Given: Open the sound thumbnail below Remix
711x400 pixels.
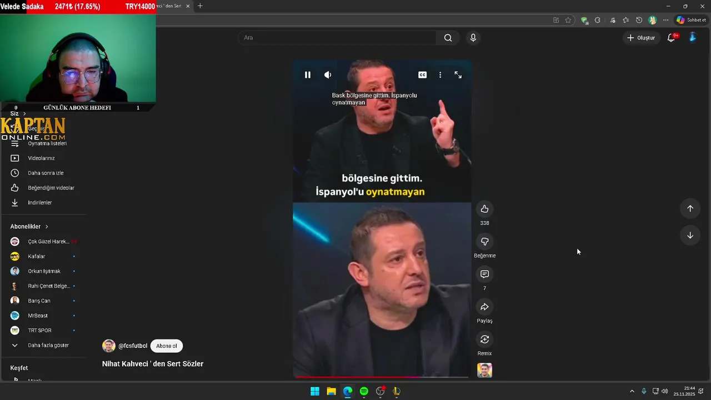Looking at the screenshot, I should [x=484, y=370].
